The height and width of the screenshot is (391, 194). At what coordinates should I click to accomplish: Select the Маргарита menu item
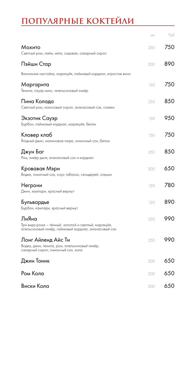click(35, 84)
